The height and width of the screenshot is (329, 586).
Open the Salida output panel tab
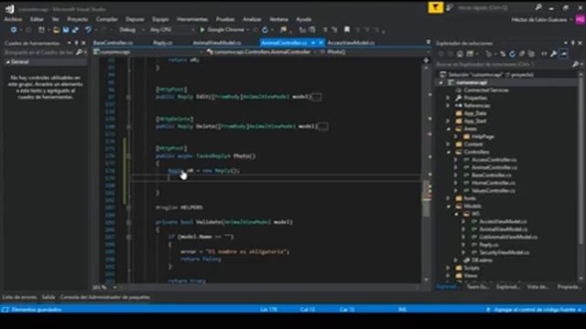click(x=49, y=297)
